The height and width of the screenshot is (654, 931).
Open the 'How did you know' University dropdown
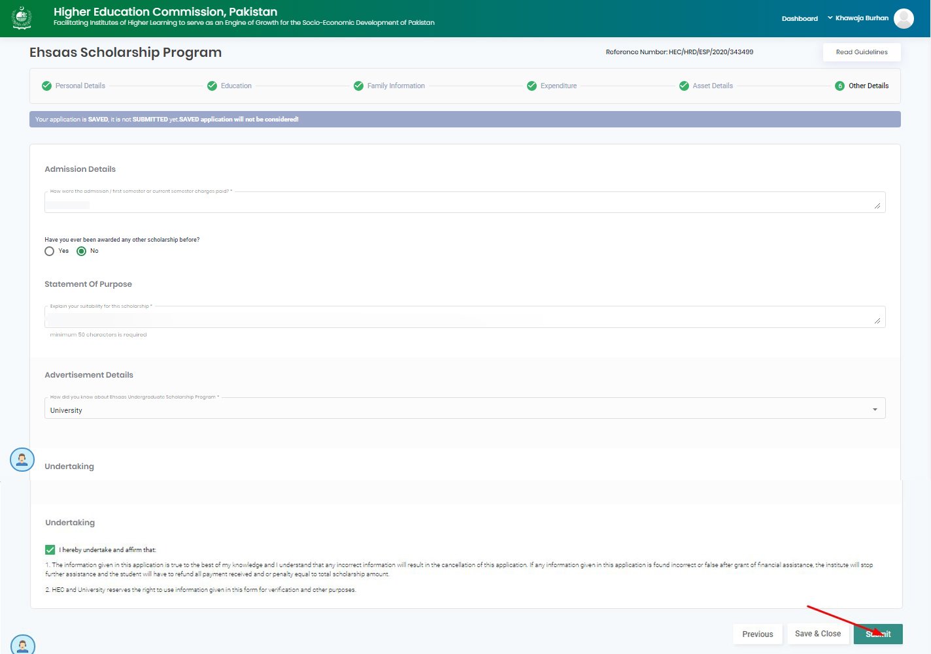pyautogui.click(x=465, y=408)
